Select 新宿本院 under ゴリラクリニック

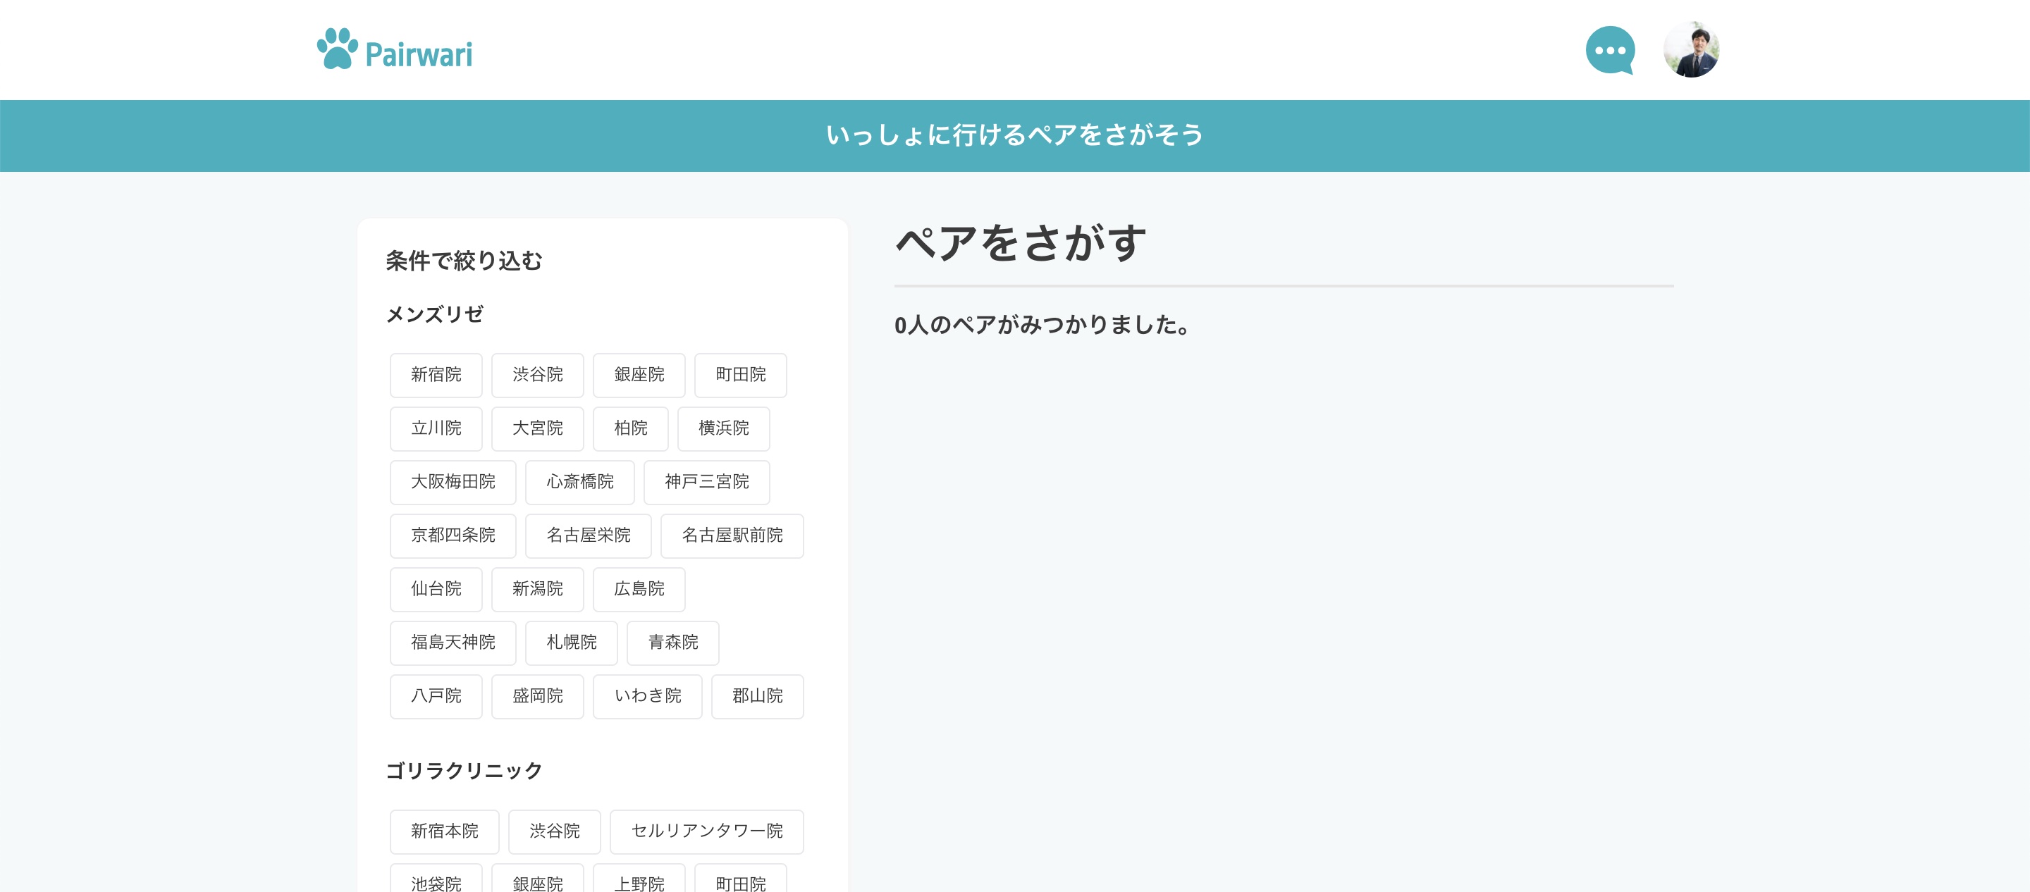(x=443, y=831)
